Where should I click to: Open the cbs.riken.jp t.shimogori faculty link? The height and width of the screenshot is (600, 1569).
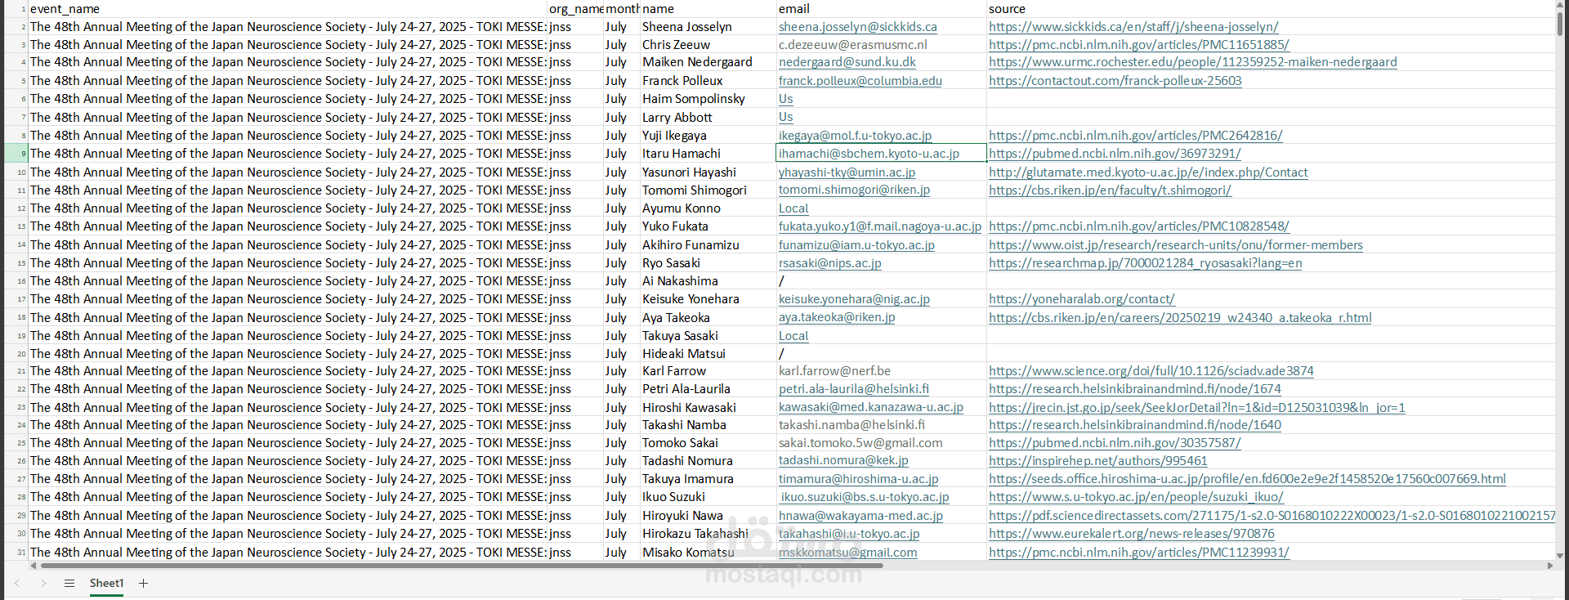[x=1110, y=190]
